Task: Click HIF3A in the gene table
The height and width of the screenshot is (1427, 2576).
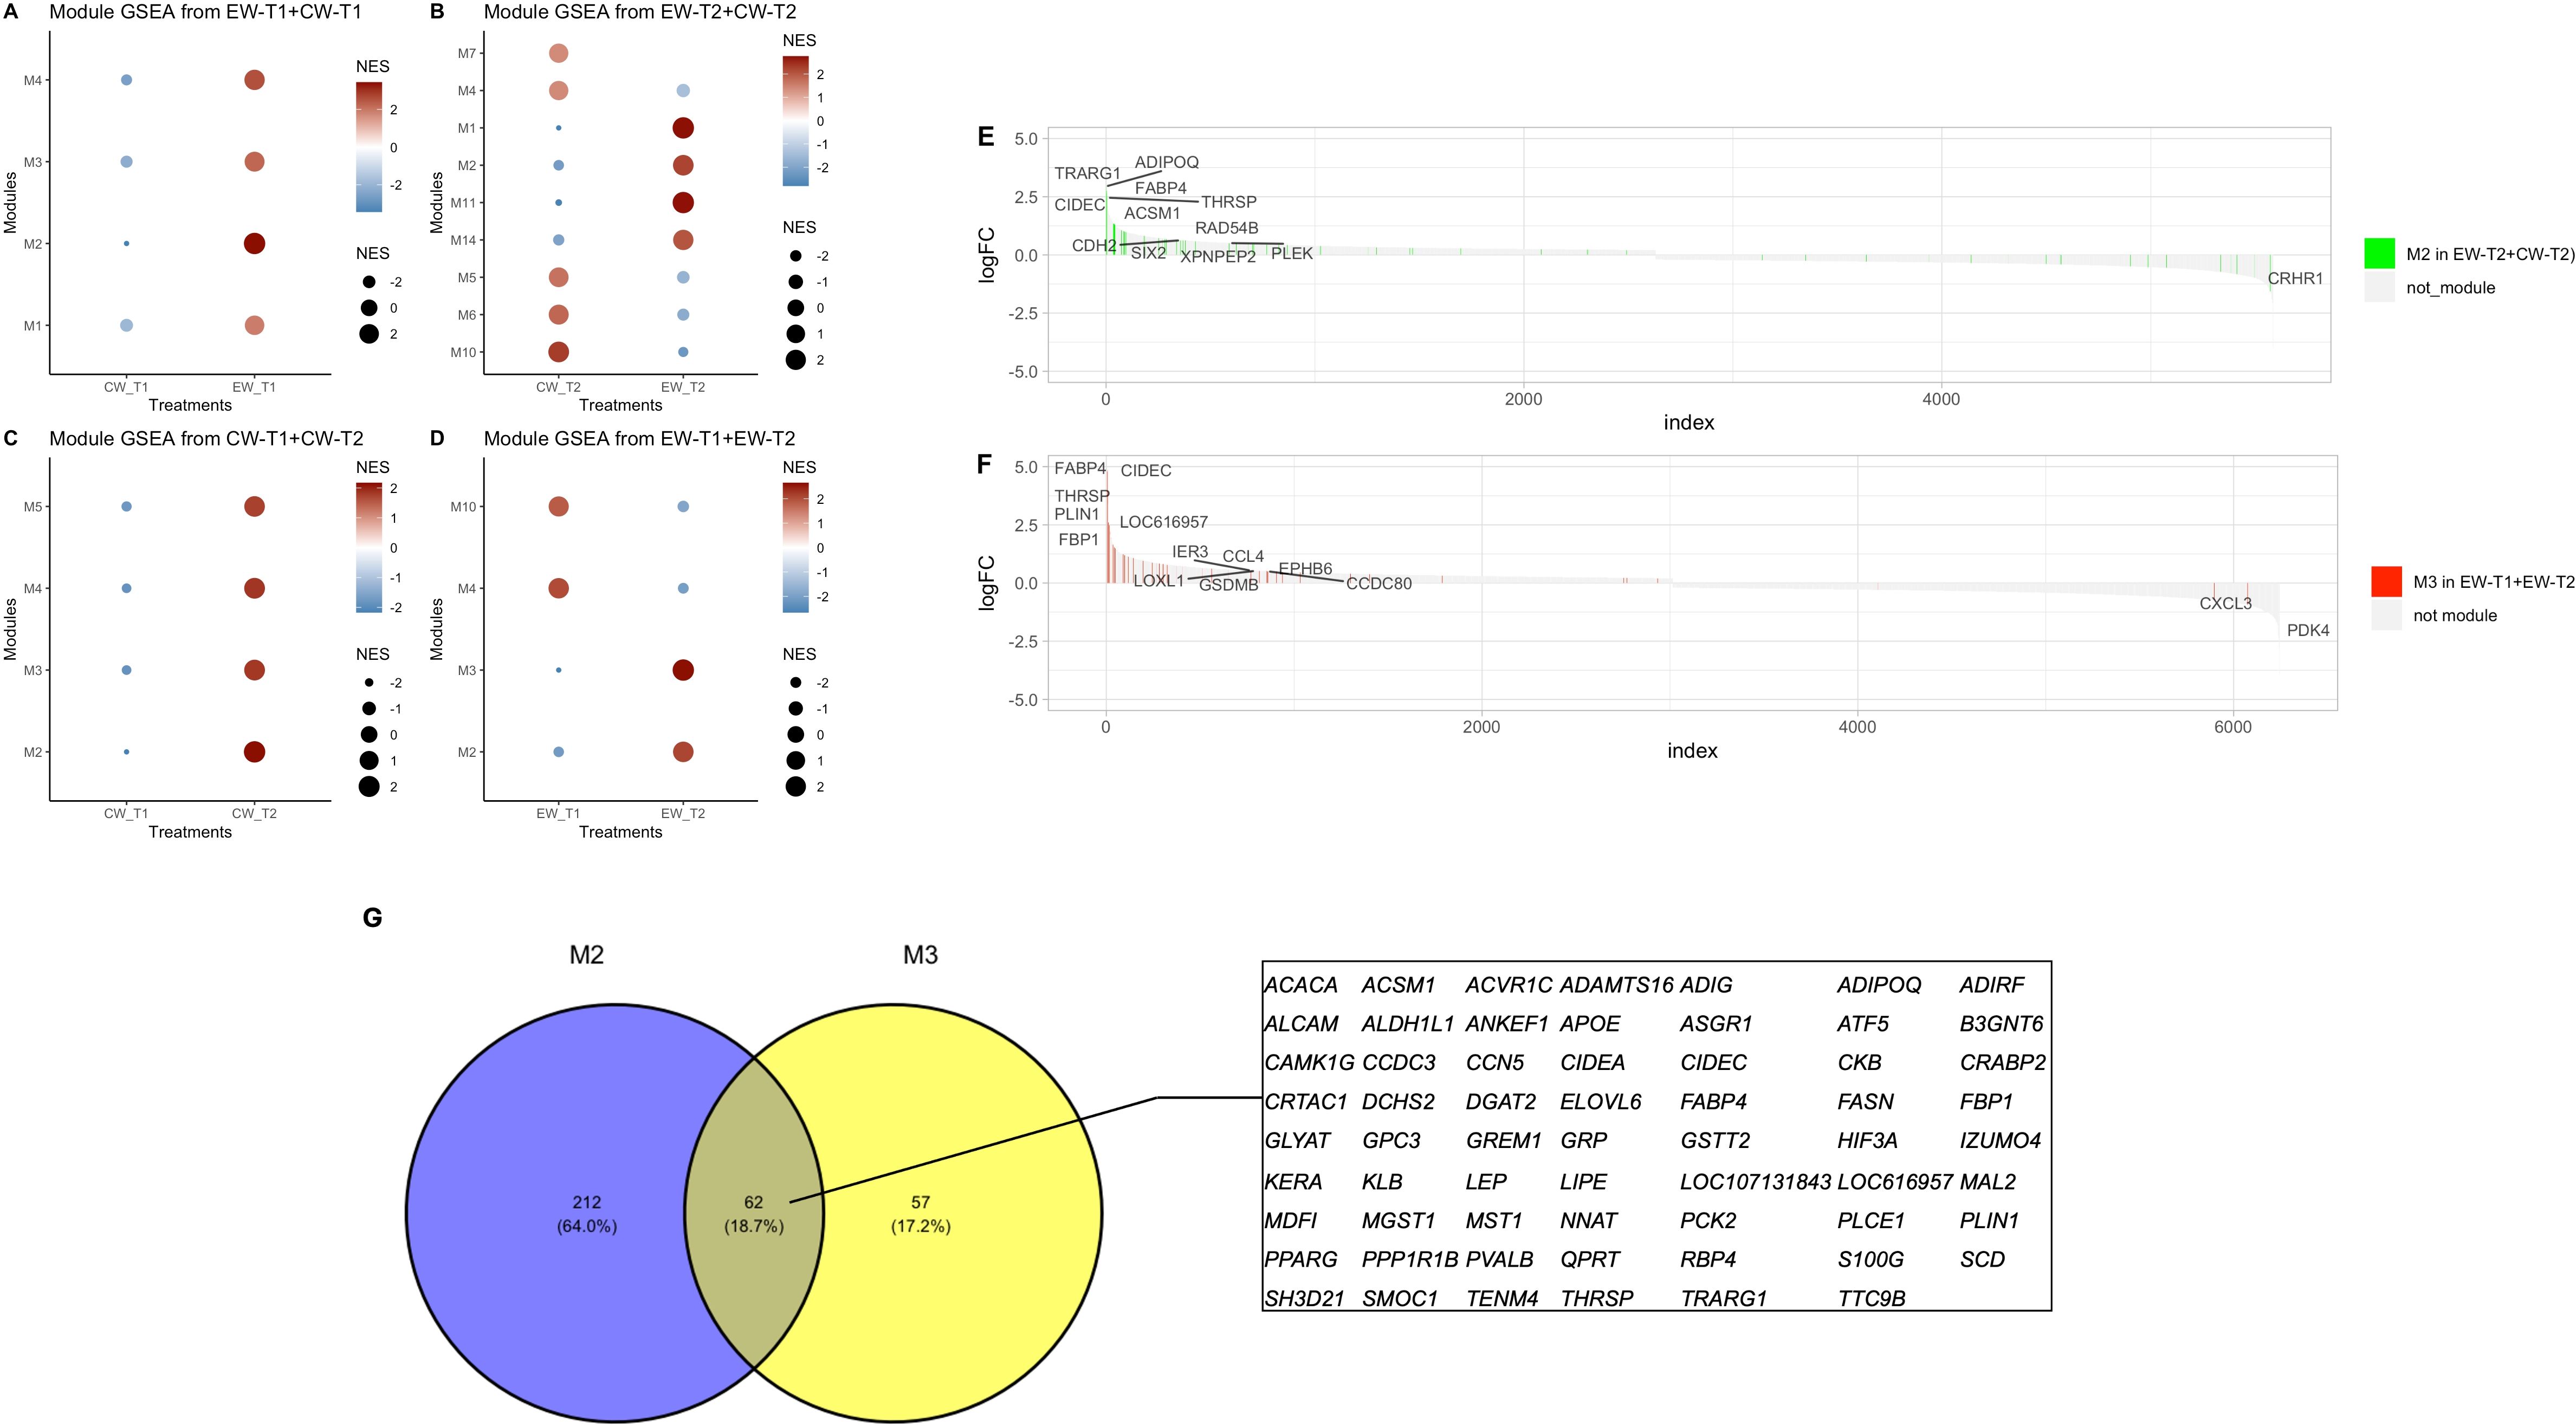Action: pos(1867,1141)
